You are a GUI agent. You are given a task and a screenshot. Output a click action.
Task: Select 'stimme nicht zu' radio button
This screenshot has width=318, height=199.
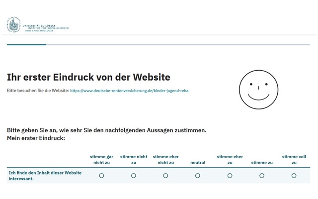134,176
